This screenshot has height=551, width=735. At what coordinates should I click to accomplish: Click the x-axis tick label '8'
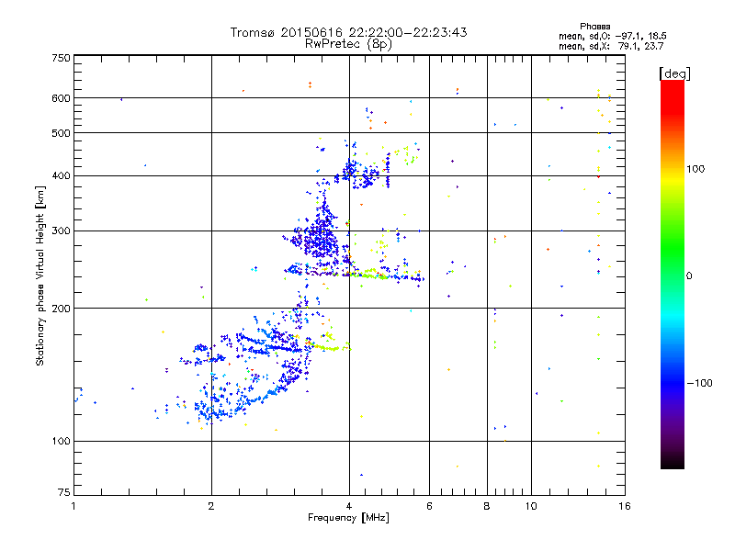point(487,506)
